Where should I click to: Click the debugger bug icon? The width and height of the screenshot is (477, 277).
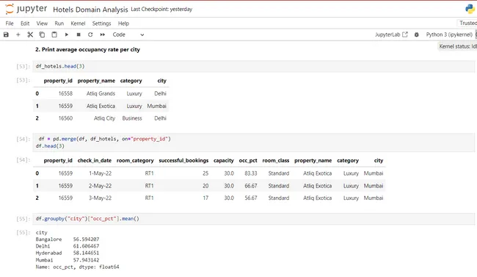[417, 35]
